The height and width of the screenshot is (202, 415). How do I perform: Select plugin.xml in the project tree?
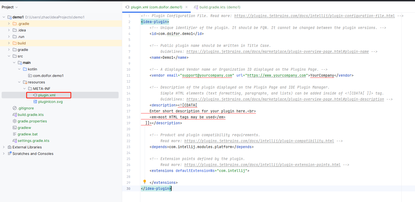(x=60, y=95)
